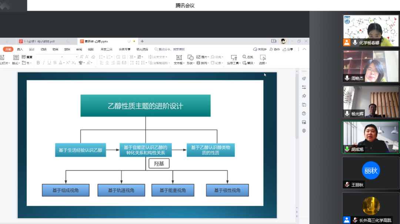
Task: Switch to the 开发工具 ribbon tab
Action: (106, 49)
